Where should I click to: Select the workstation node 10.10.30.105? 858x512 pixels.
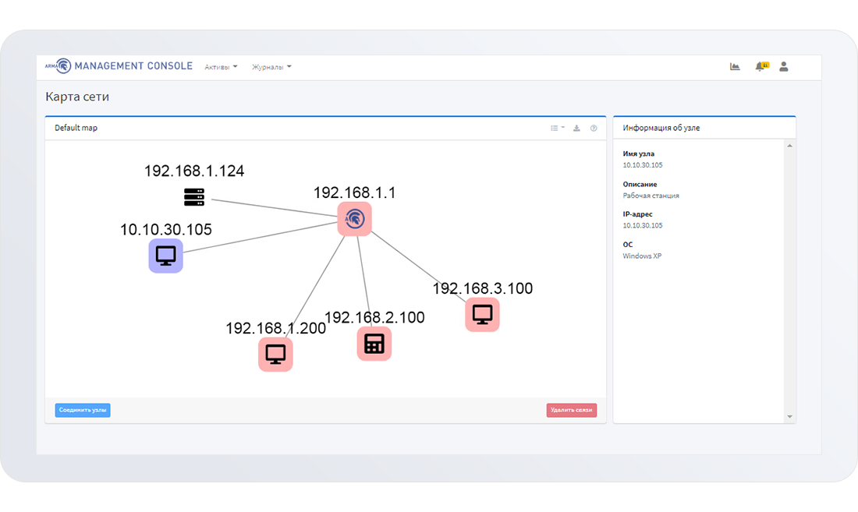[x=166, y=255]
